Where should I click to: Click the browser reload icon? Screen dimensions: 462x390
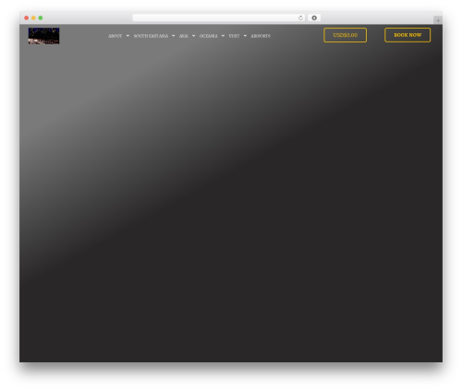[x=300, y=18]
